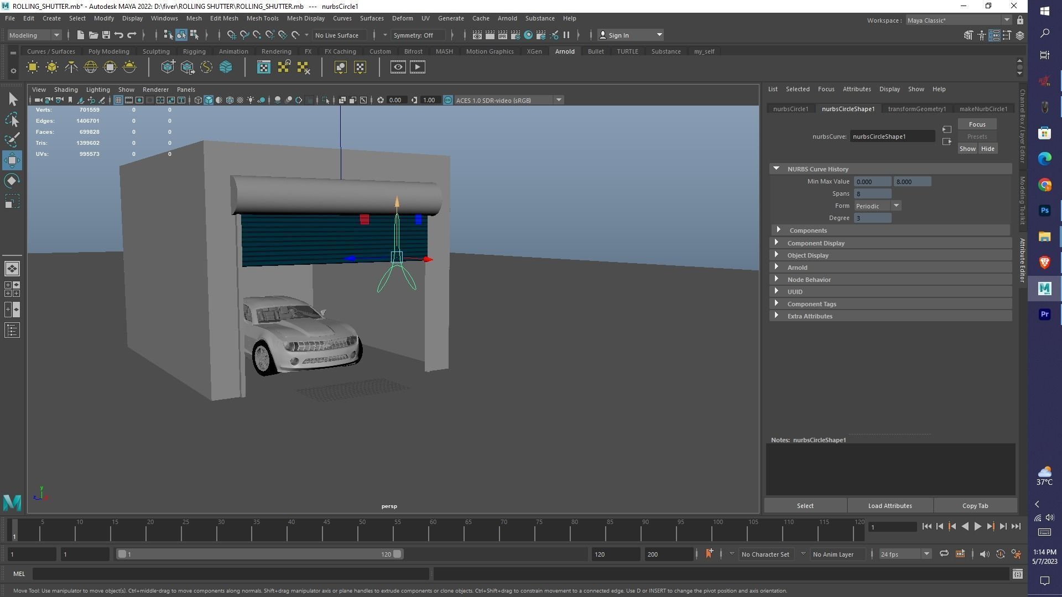Toggle wireframe on shaded in the viewport
This screenshot has height=597, width=1062.
click(x=230, y=100)
